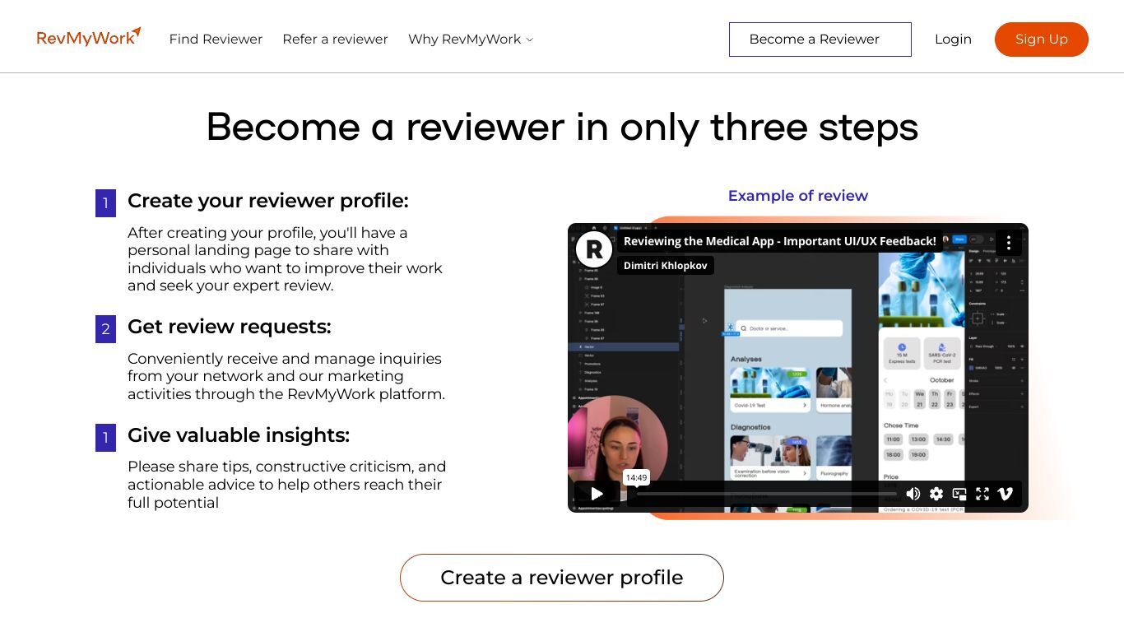Viewport: 1124px width, 632px height.
Task: Click the 'Get review requests:' heading
Action: tap(230, 327)
